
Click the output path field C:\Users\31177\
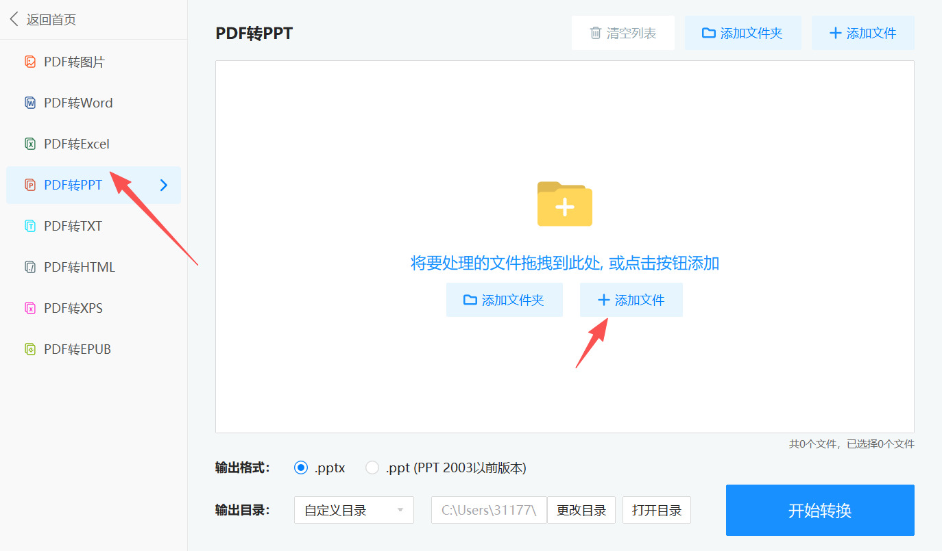point(489,510)
